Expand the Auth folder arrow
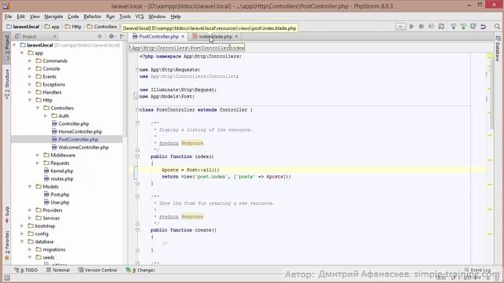Screen dimensions: 504x283 coord(46,116)
